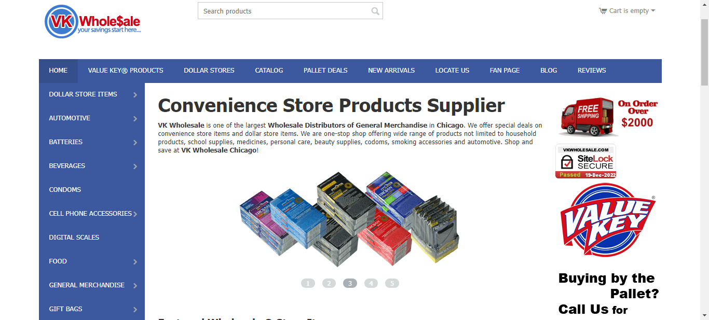Expand Dollar Store Items submenu arrow
The image size is (709, 320).
pos(135,95)
